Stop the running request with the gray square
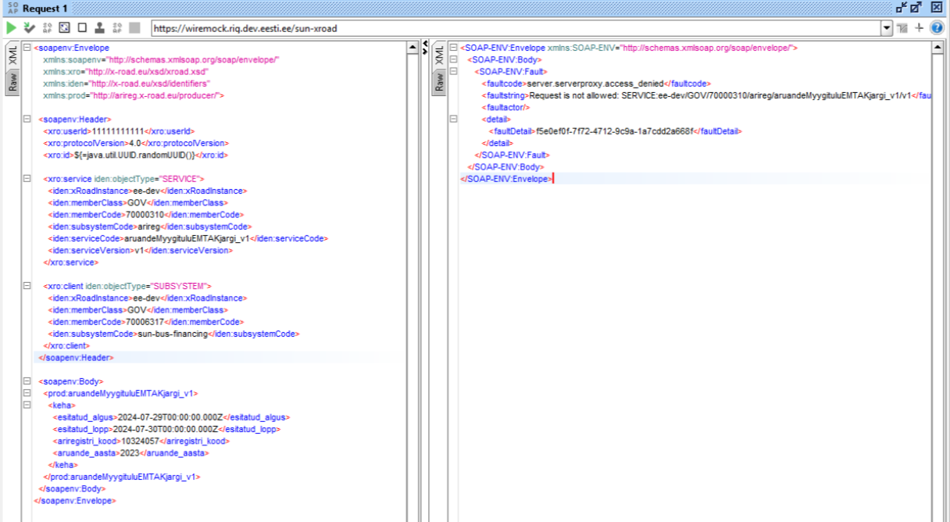 (134, 27)
